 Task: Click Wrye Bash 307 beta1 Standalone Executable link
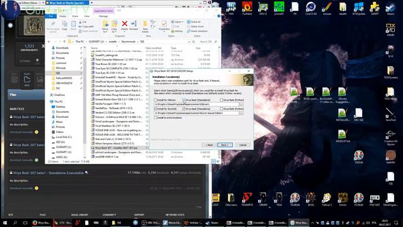(48, 173)
